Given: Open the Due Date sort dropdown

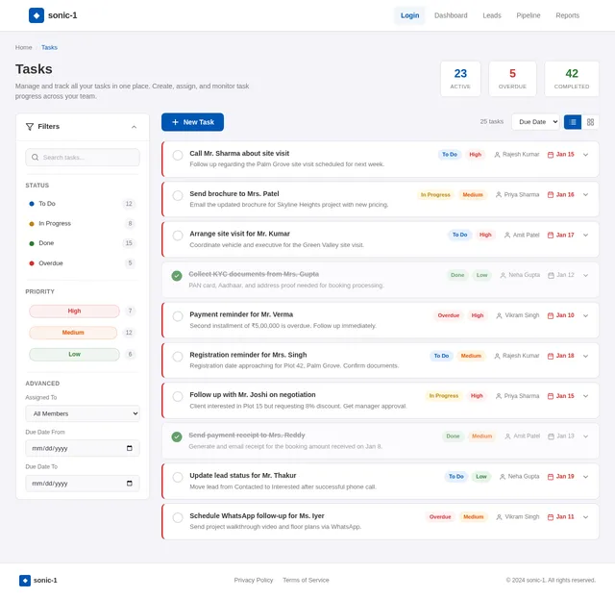Looking at the screenshot, I should point(535,122).
